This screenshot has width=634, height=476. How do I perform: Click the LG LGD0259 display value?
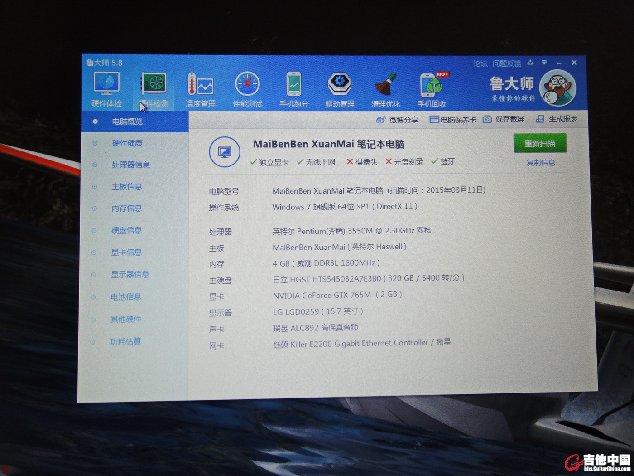tap(318, 311)
